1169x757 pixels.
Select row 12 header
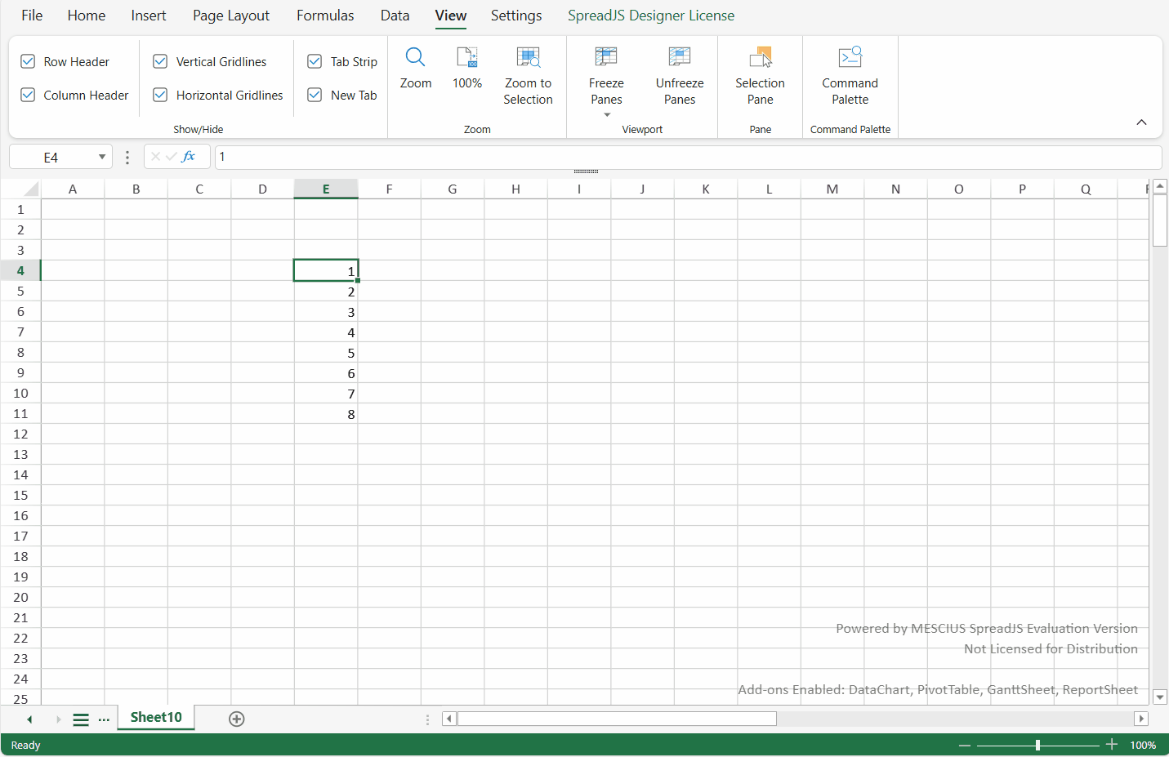pyautogui.click(x=20, y=434)
